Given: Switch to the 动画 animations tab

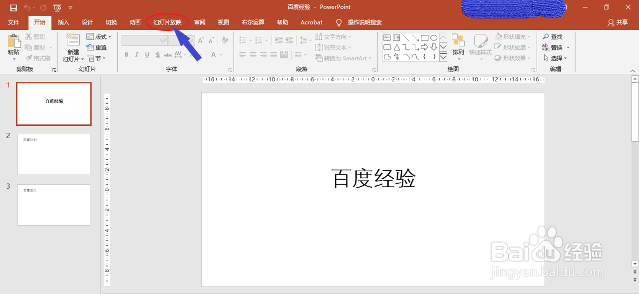Looking at the screenshot, I should pos(135,22).
